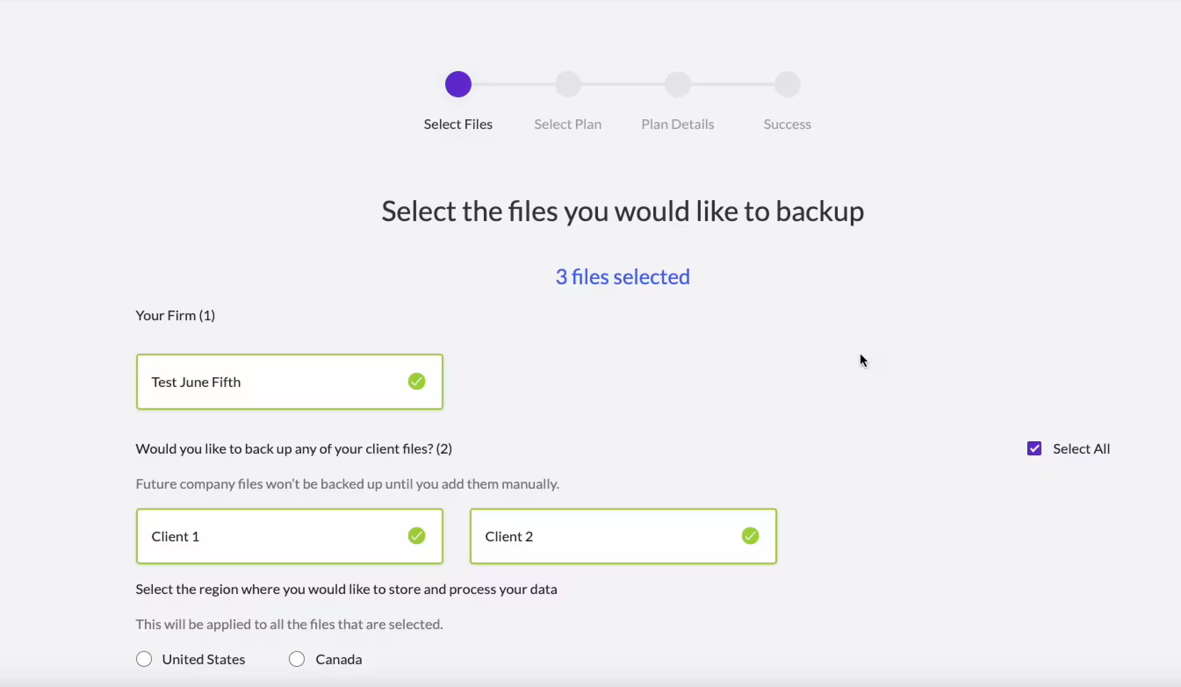Screen dimensions: 1181x687
Task: Click the client files question text
Action: (294, 449)
